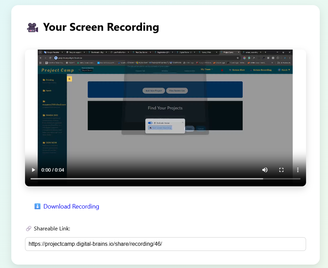Click the microphone icon beside Include Voice

155,123
